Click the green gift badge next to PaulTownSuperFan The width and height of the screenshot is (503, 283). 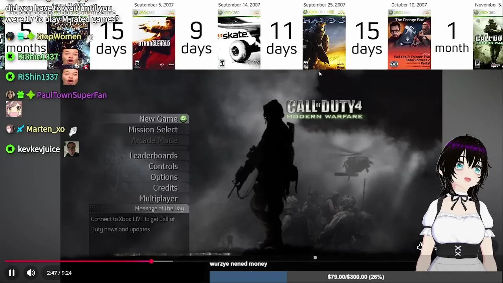pos(20,95)
